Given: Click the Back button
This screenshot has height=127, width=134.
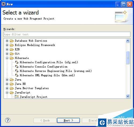Looking at the screenshot, I should (45, 120).
